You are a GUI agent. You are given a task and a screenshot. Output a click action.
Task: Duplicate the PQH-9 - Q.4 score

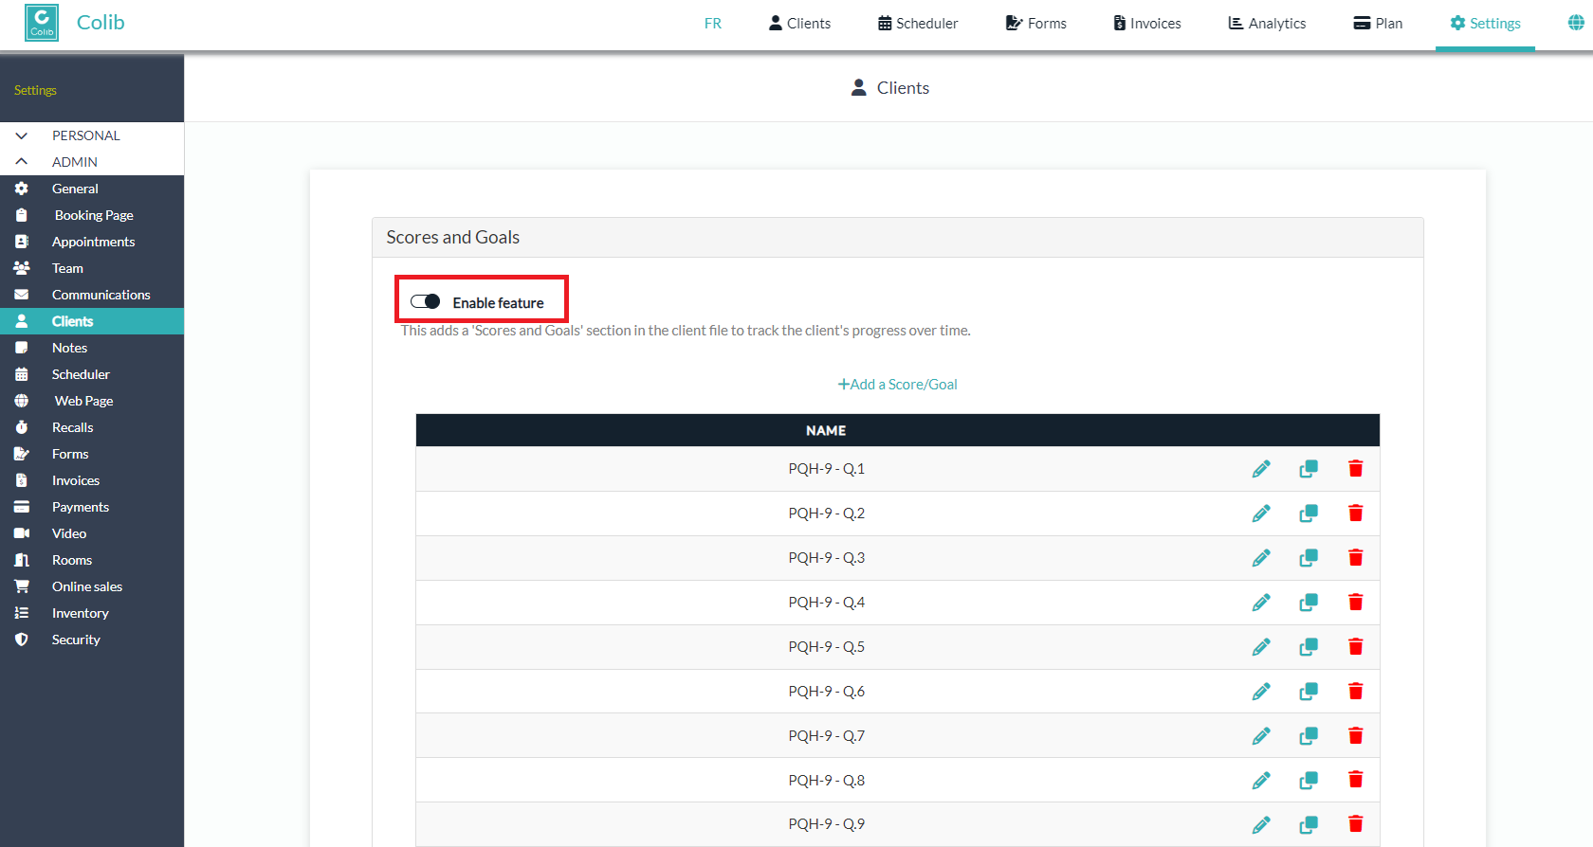(1309, 603)
